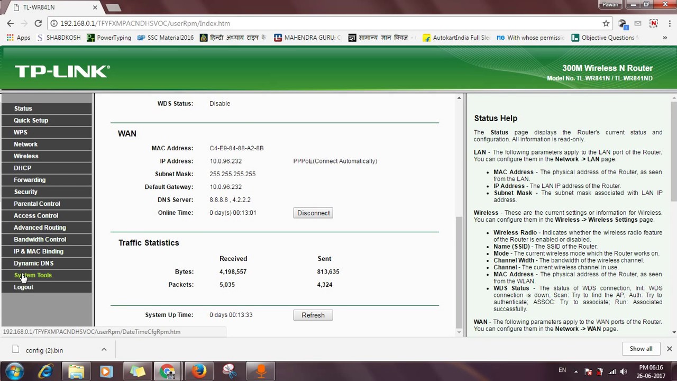Open the Parental Control menu item
The width and height of the screenshot is (677, 381).
click(x=47, y=204)
